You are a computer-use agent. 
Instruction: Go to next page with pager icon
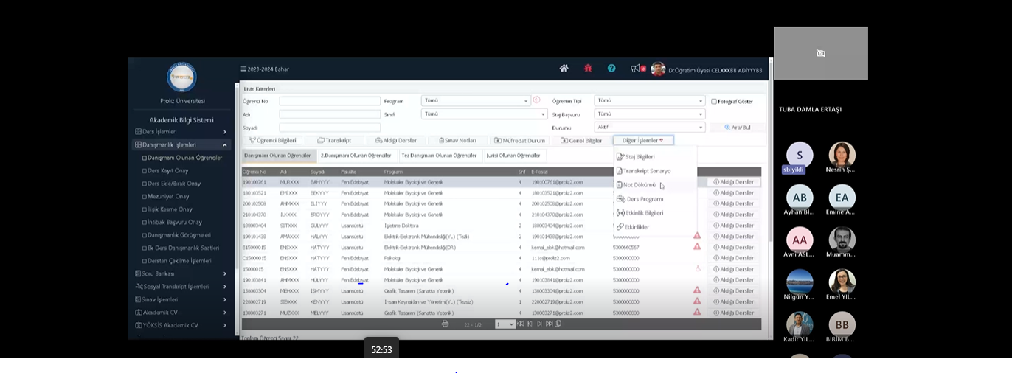[x=539, y=324]
